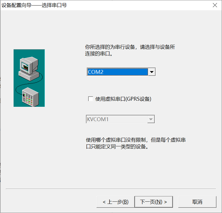Click the greyed-out KVCOM1 combo box field
The image size is (222, 213).
tap(116, 119)
